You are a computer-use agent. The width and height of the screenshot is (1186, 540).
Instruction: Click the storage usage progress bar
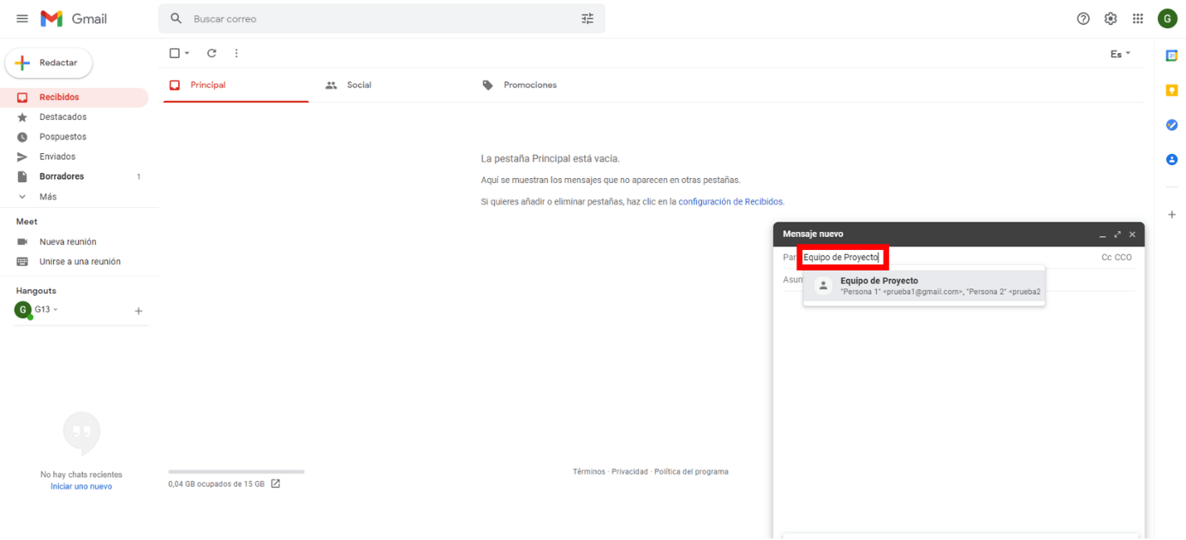pyautogui.click(x=236, y=472)
